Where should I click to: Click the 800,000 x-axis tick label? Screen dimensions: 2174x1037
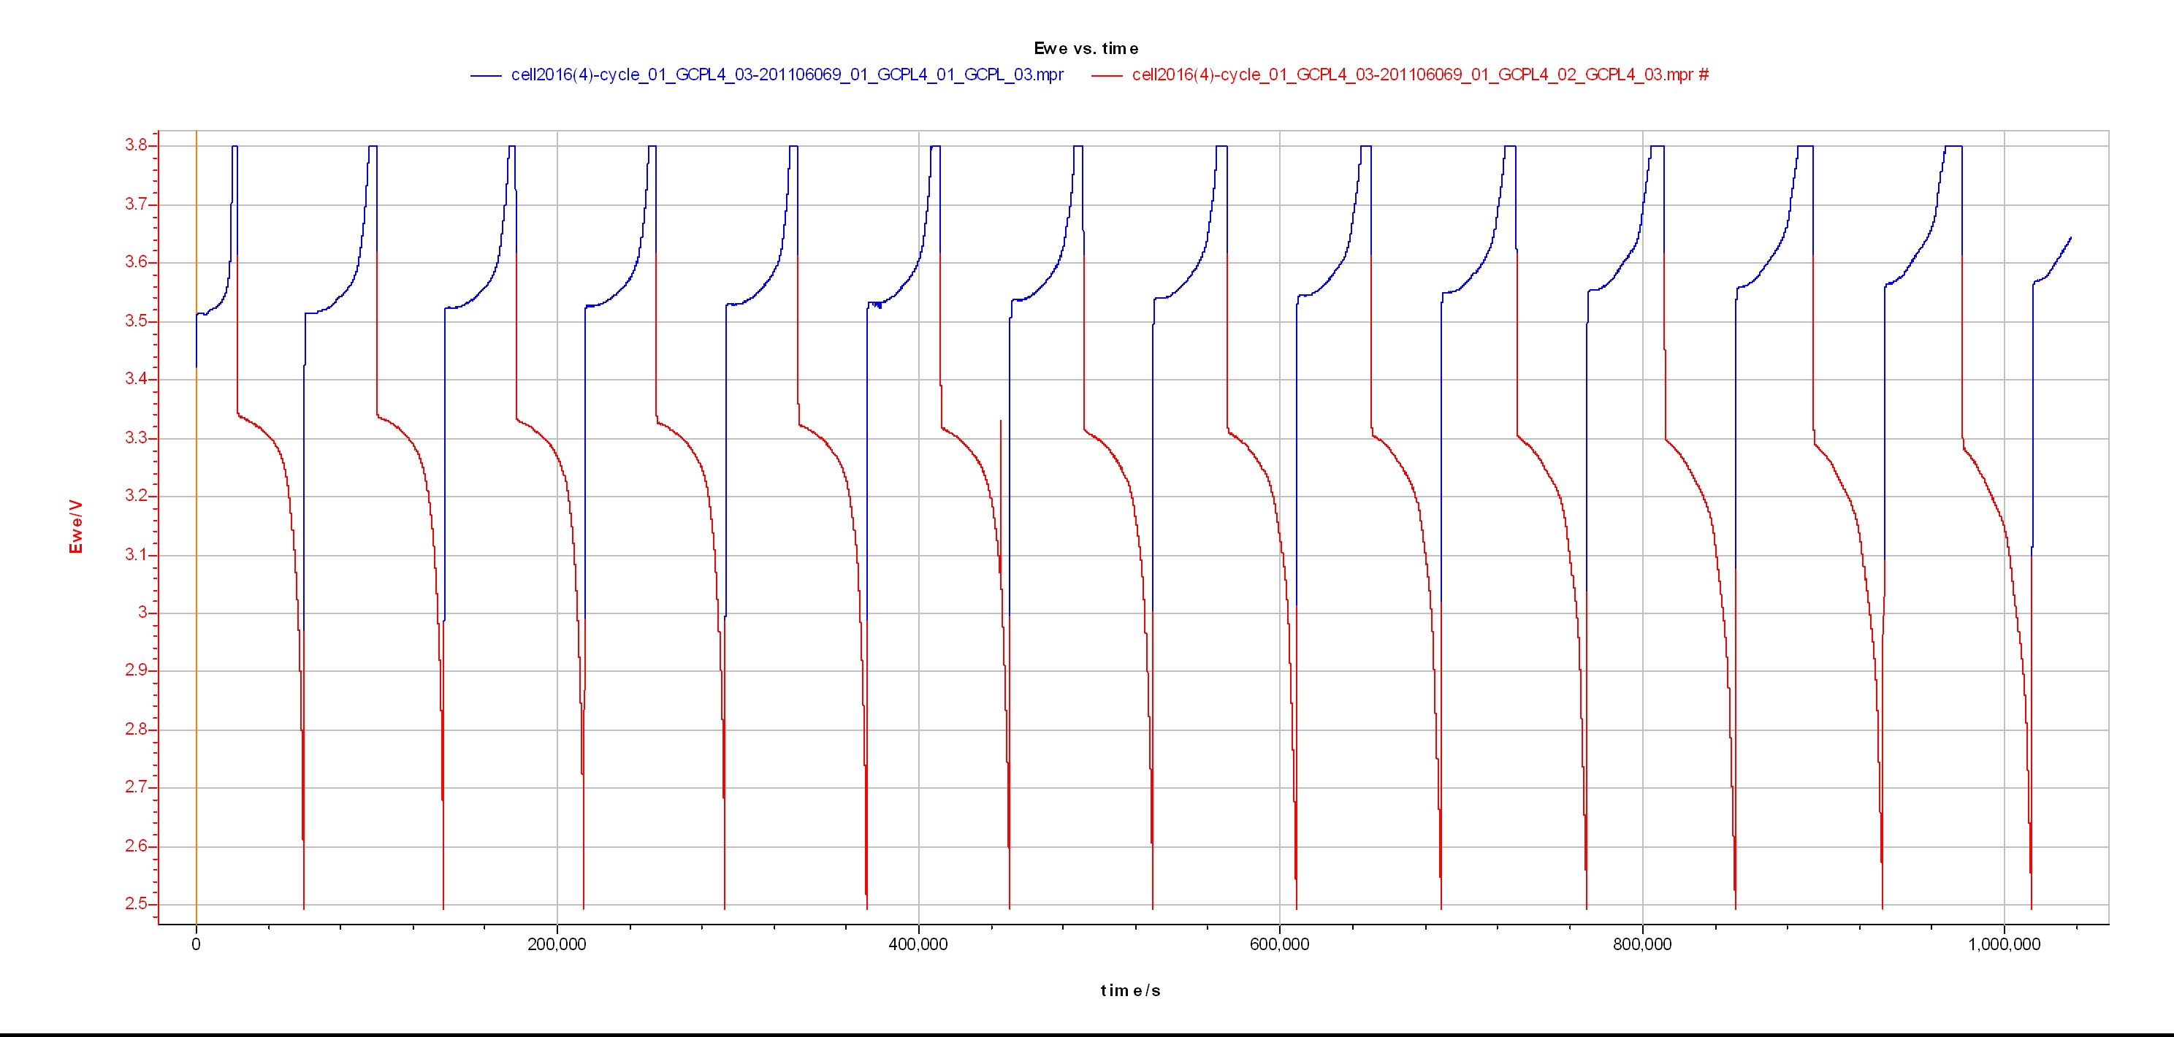1641,945
